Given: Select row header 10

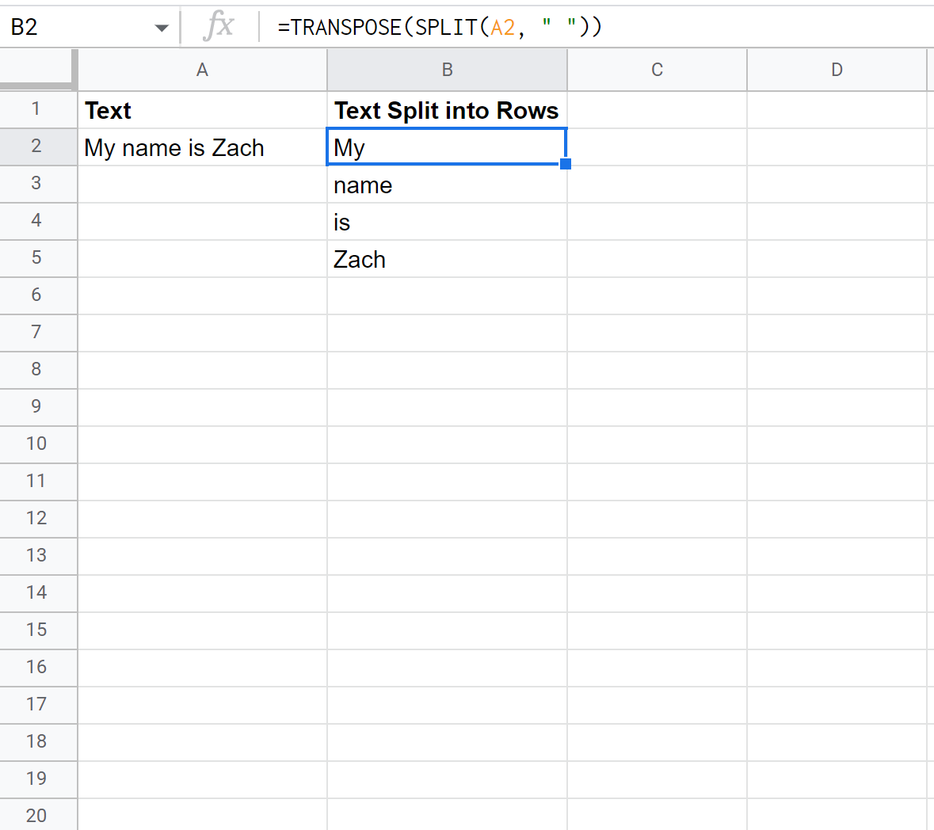Looking at the screenshot, I should [38, 444].
